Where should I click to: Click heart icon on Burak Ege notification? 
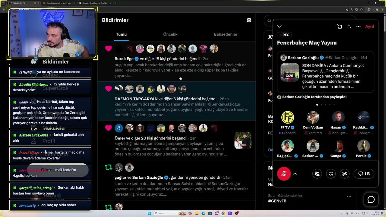(x=109, y=49)
